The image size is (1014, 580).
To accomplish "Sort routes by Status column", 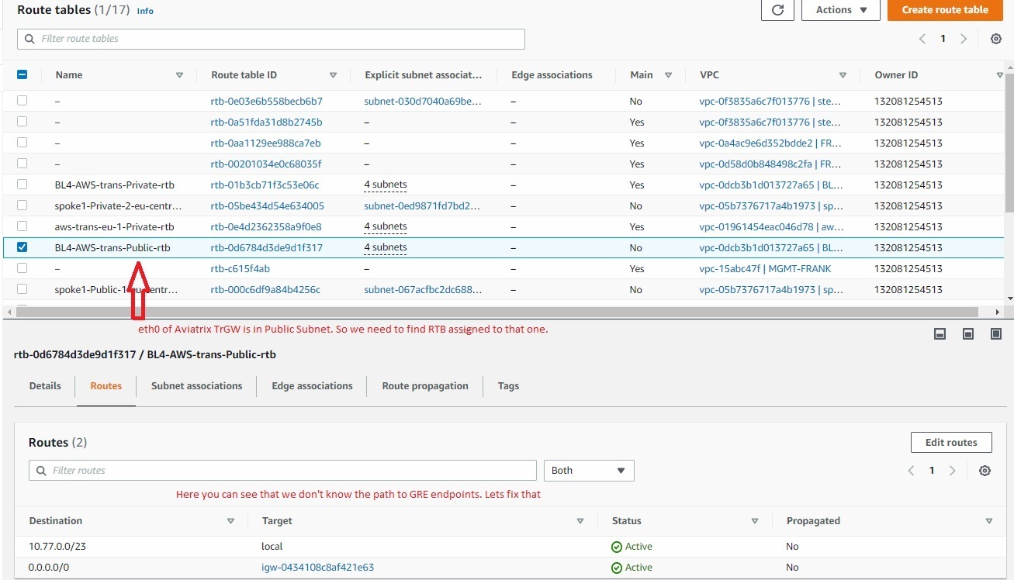I will pyautogui.click(x=755, y=521).
